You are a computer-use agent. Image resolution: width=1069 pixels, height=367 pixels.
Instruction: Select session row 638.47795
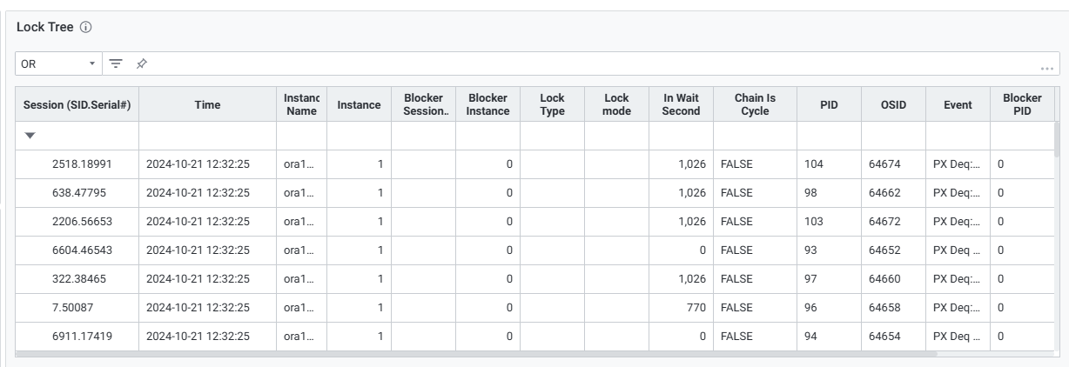(x=82, y=192)
